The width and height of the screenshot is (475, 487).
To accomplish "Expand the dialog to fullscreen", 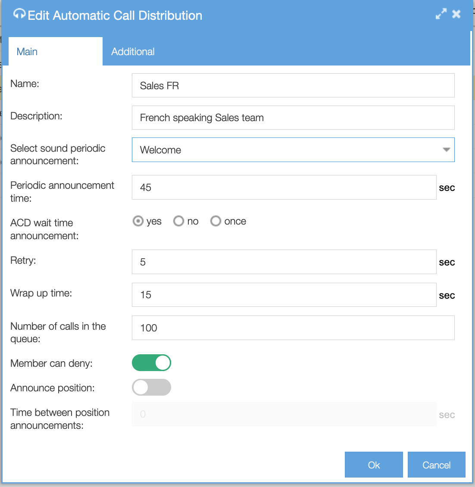I will coord(441,14).
